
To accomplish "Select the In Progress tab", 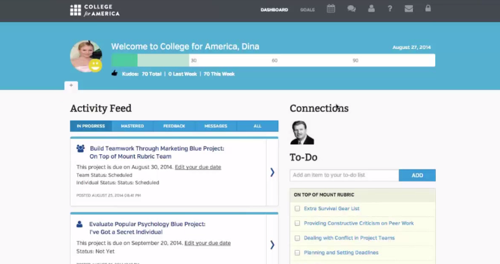I will (91, 126).
